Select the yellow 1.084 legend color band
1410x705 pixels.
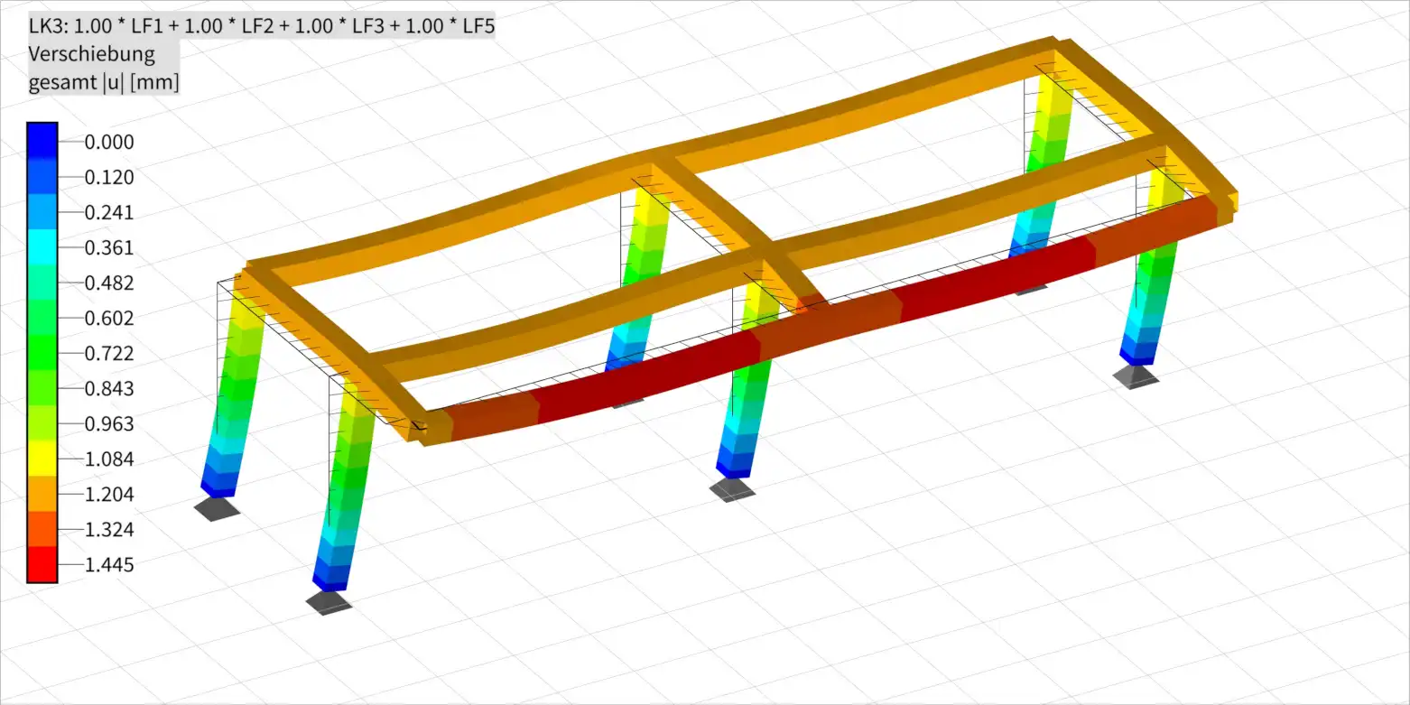[42, 459]
